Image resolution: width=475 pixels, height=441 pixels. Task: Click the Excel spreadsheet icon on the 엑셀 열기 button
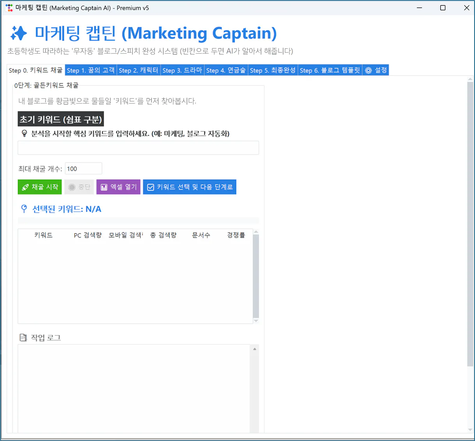104,187
